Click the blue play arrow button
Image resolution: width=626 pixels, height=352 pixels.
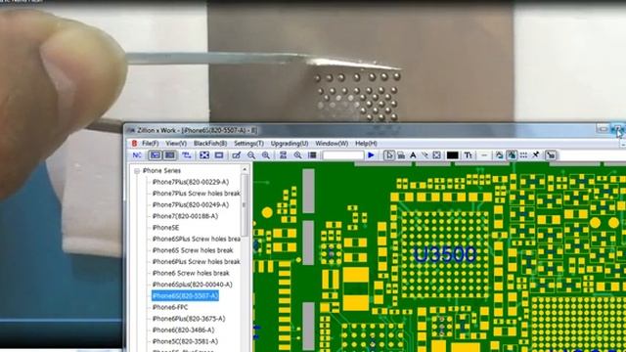point(371,155)
